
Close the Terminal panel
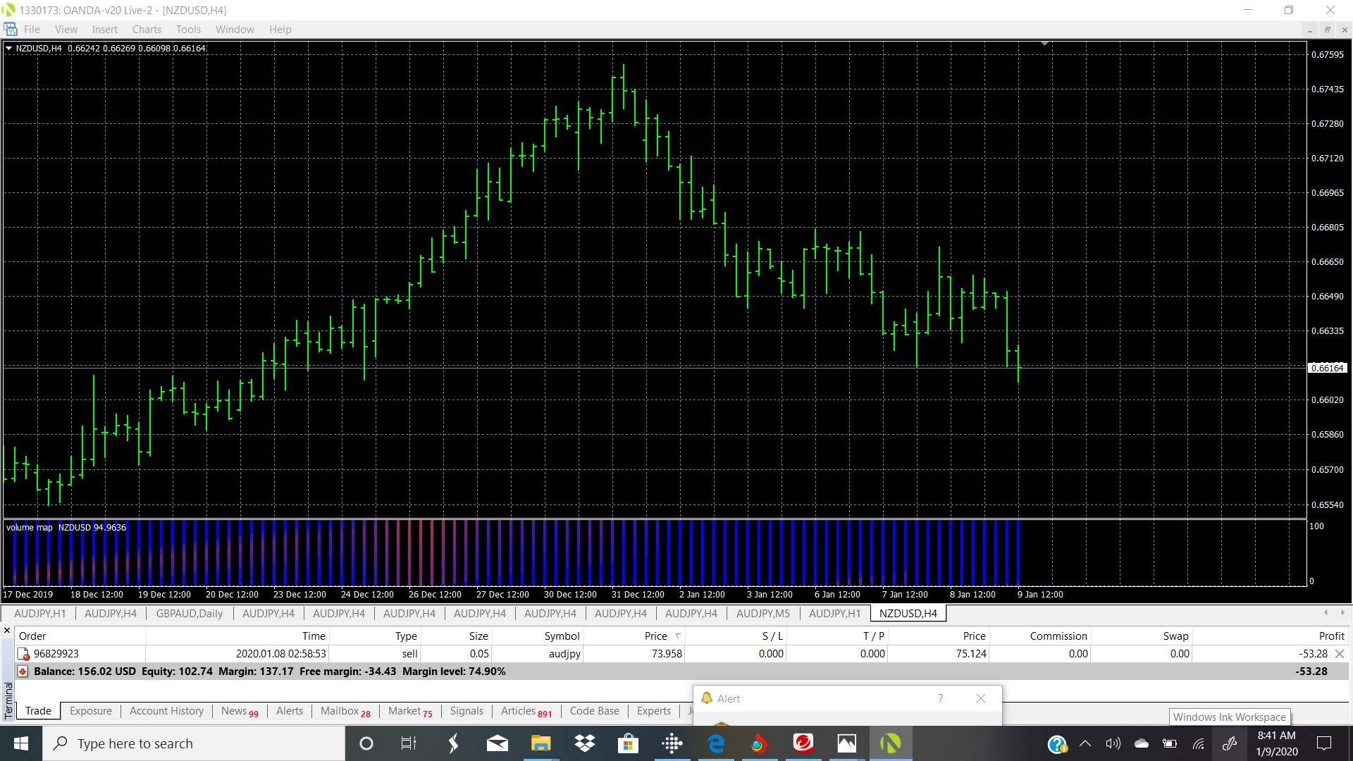pos(7,631)
